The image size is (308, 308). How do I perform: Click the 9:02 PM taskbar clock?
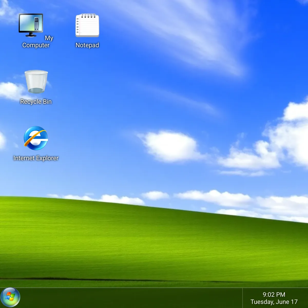pyautogui.click(x=274, y=294)
